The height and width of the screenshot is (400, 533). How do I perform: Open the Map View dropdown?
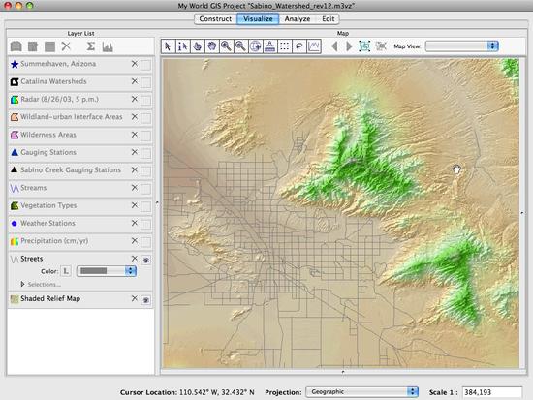(x=462, y=46)
